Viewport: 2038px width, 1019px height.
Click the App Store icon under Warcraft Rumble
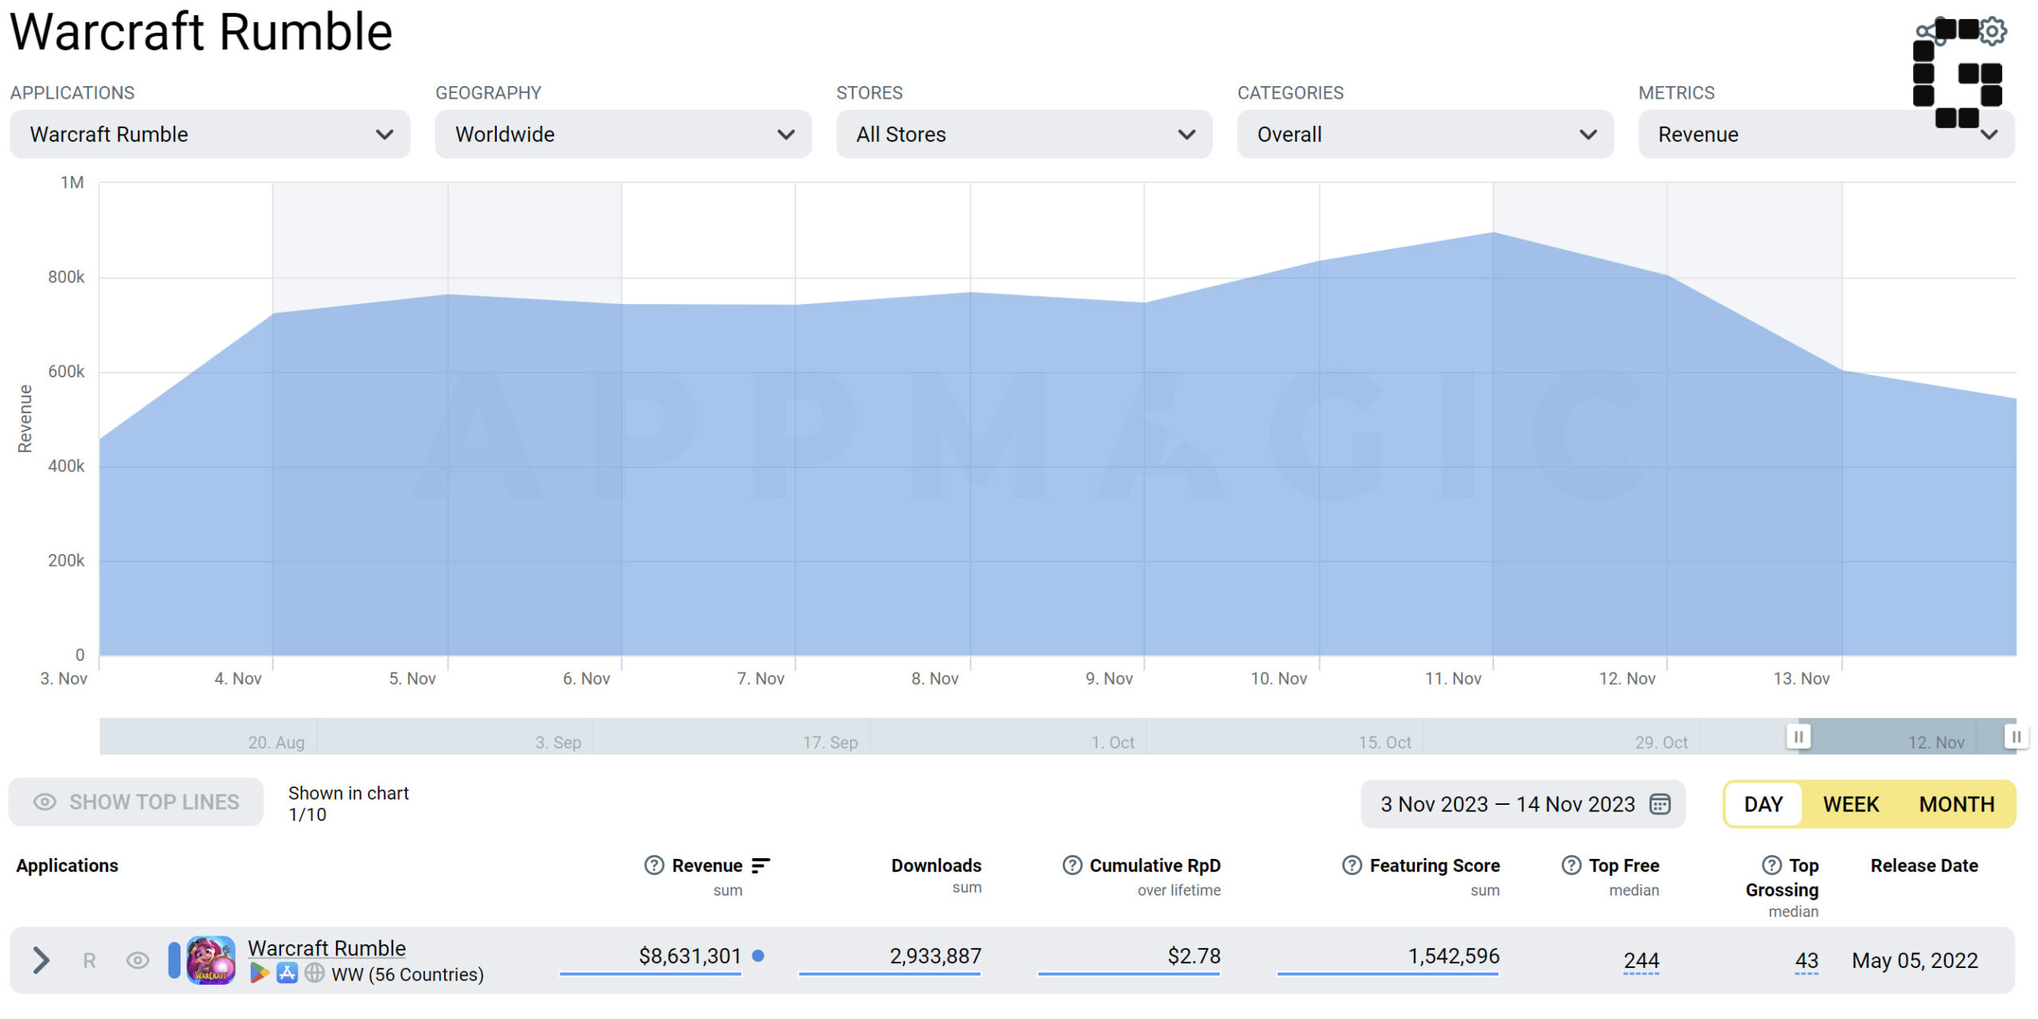pyautogui.click(x=287, y=973)
